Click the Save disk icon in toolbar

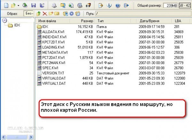[x=33, y=5]
